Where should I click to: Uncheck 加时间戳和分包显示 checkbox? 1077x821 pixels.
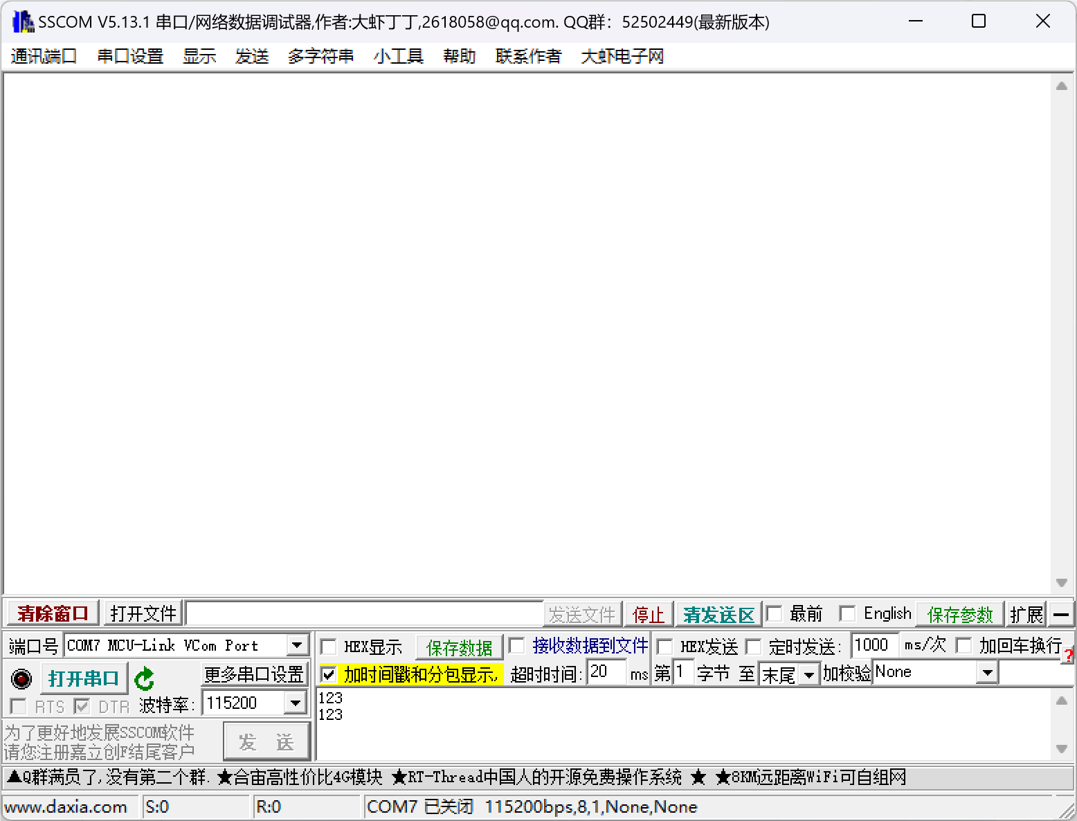pyautogui.click(x=329, y=674)
